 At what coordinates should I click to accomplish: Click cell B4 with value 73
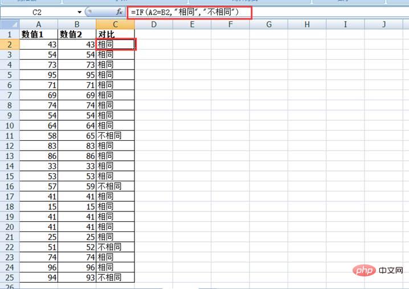pos(77,65)
